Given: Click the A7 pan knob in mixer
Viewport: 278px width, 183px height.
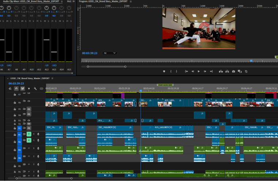Looking at the screenshot, I should point(9,8).
